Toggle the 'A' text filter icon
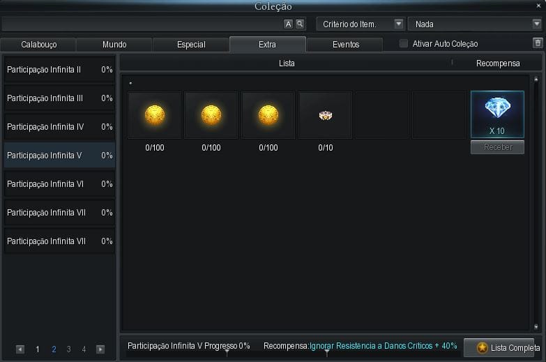Viewport: 546px width, 362px height. pos(289,24)
